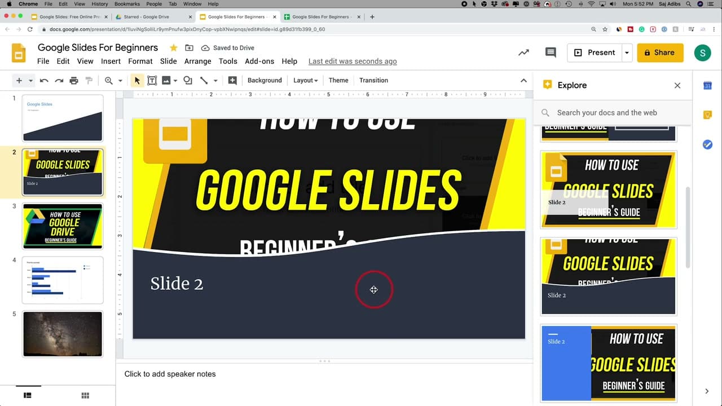Open the Google Calendar side panel icon

tap(707, 86)
